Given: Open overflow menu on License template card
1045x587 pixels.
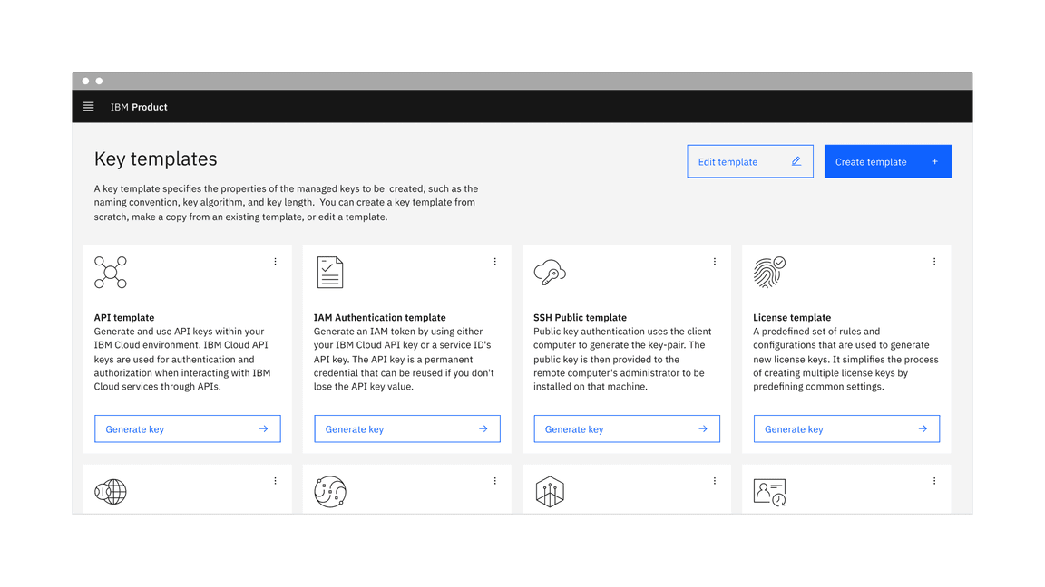Looking at the screenshot, I should (x=934, y=262).
